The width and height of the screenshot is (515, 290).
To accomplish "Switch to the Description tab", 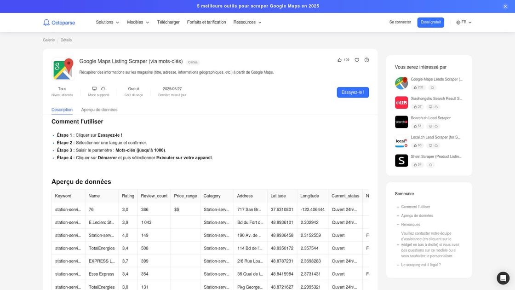I will (x=62, y=110).
